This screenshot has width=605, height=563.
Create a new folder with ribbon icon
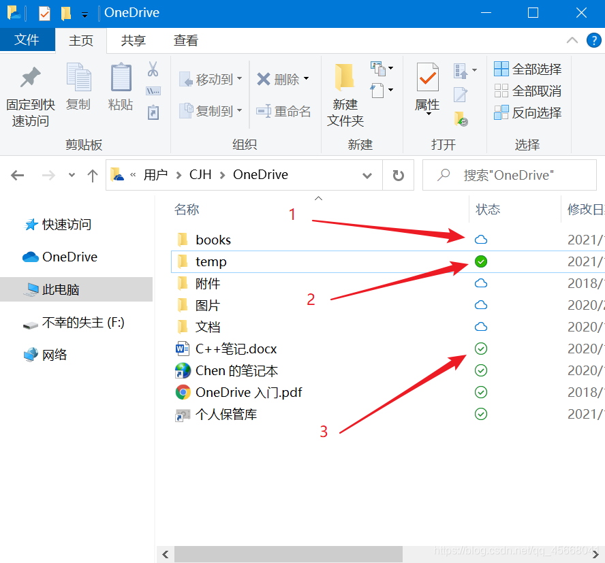(x=345, y=77)
